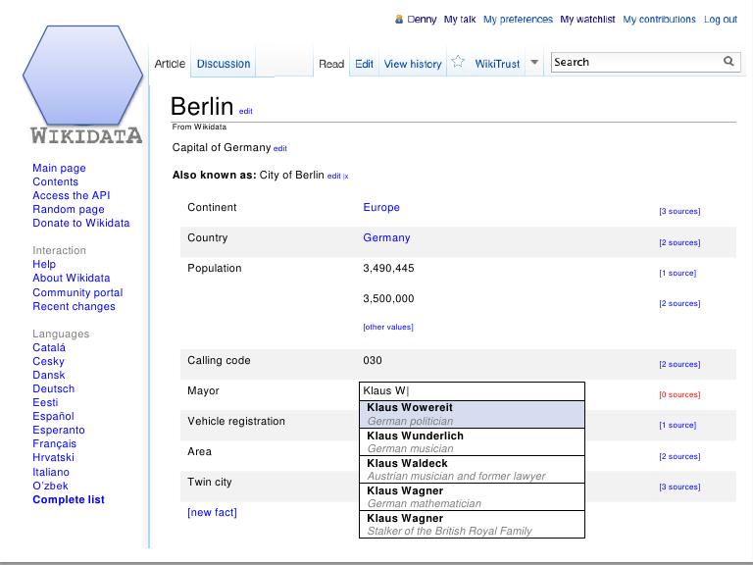The image size is (753, 565).
Task: Click edit link next to Berlin title
Action: click(x=245, y=112)
